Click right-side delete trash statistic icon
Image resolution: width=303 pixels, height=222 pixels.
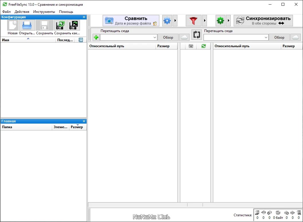pyautogui.click(x=299, y=213)
